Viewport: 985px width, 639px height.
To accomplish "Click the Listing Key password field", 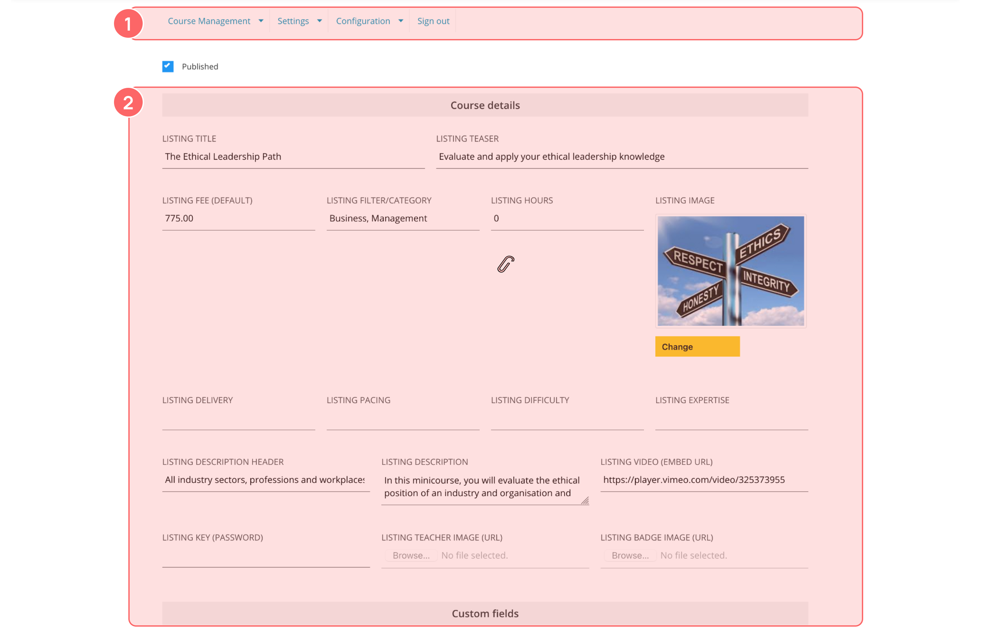I will (x=266, y=556).
